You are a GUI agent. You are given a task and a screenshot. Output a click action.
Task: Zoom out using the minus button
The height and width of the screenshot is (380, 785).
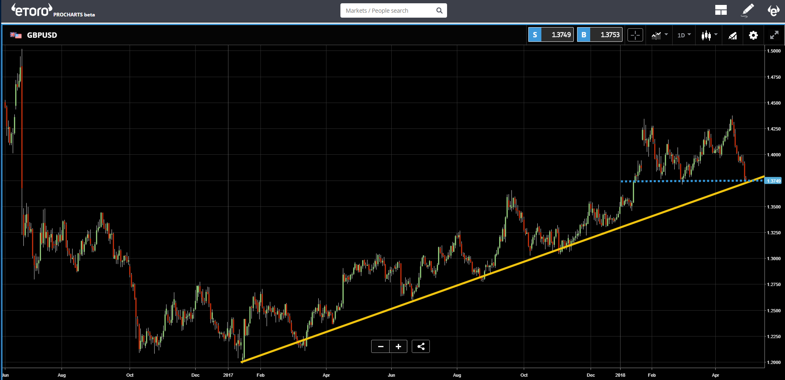[x=380, y=346]
